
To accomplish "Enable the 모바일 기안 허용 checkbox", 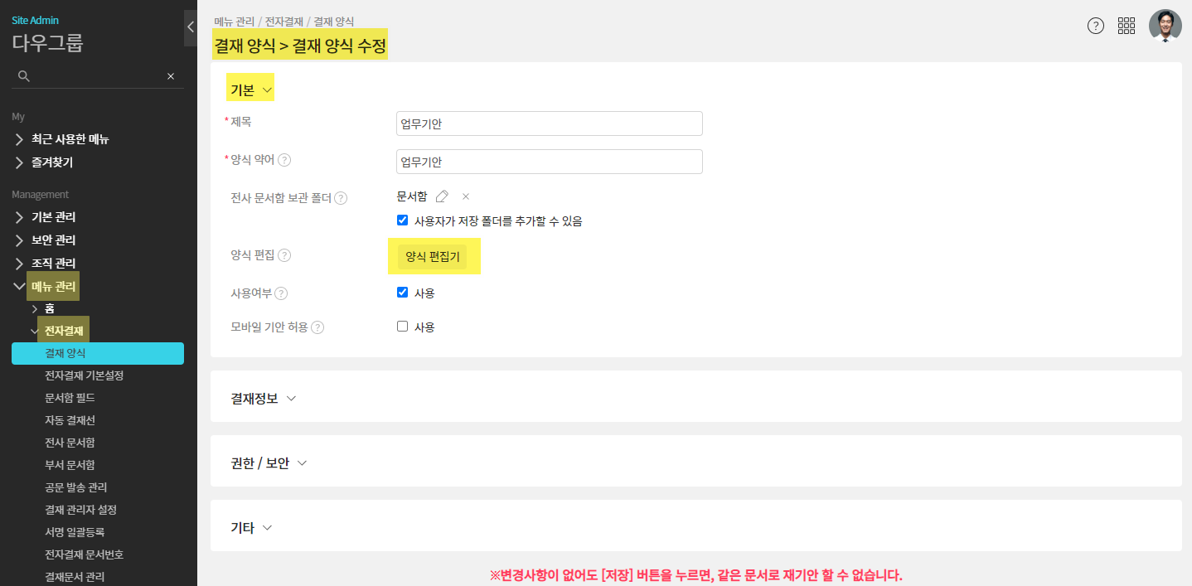I will (x=403, y=327).
